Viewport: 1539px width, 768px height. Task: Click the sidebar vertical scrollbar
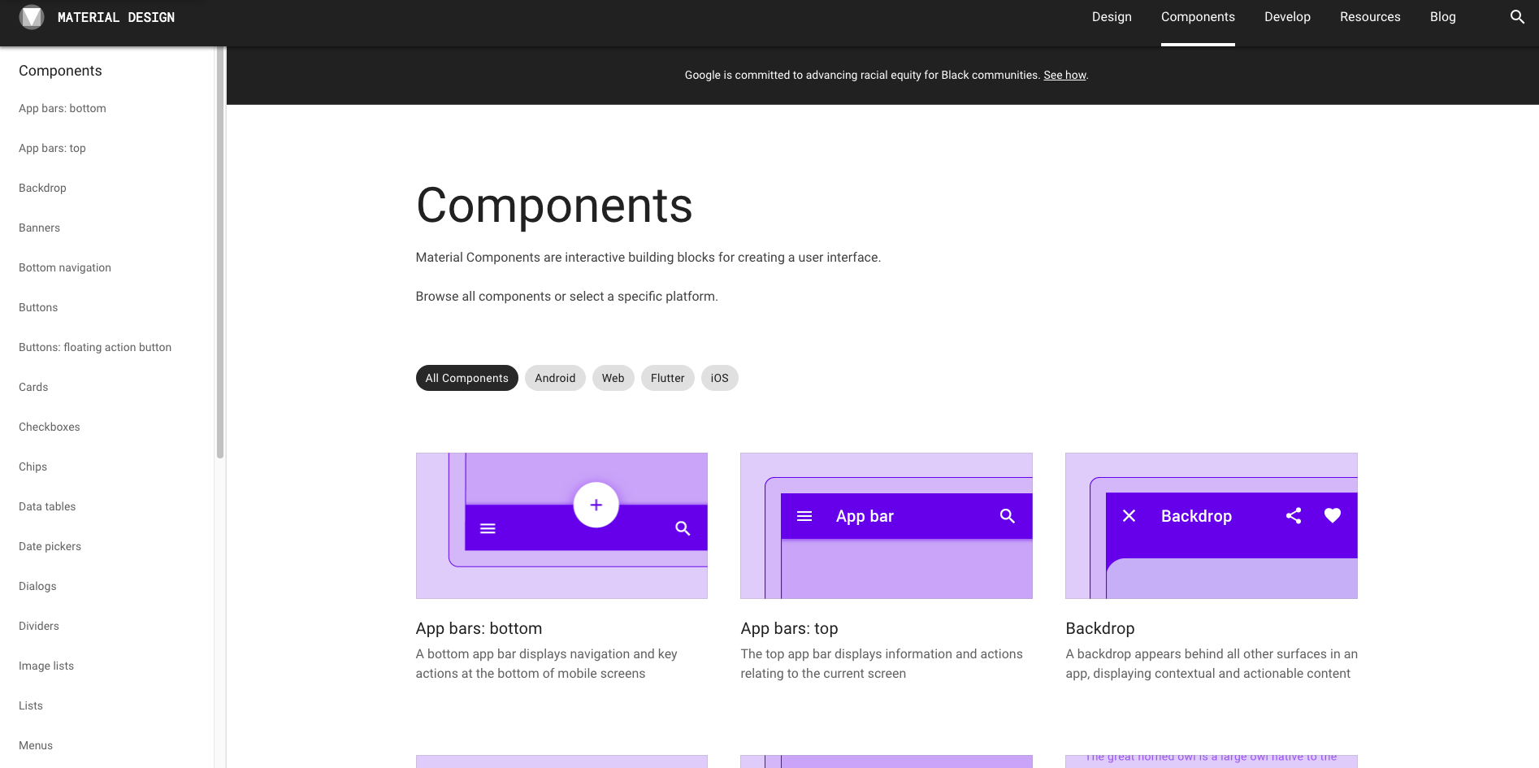220,252
